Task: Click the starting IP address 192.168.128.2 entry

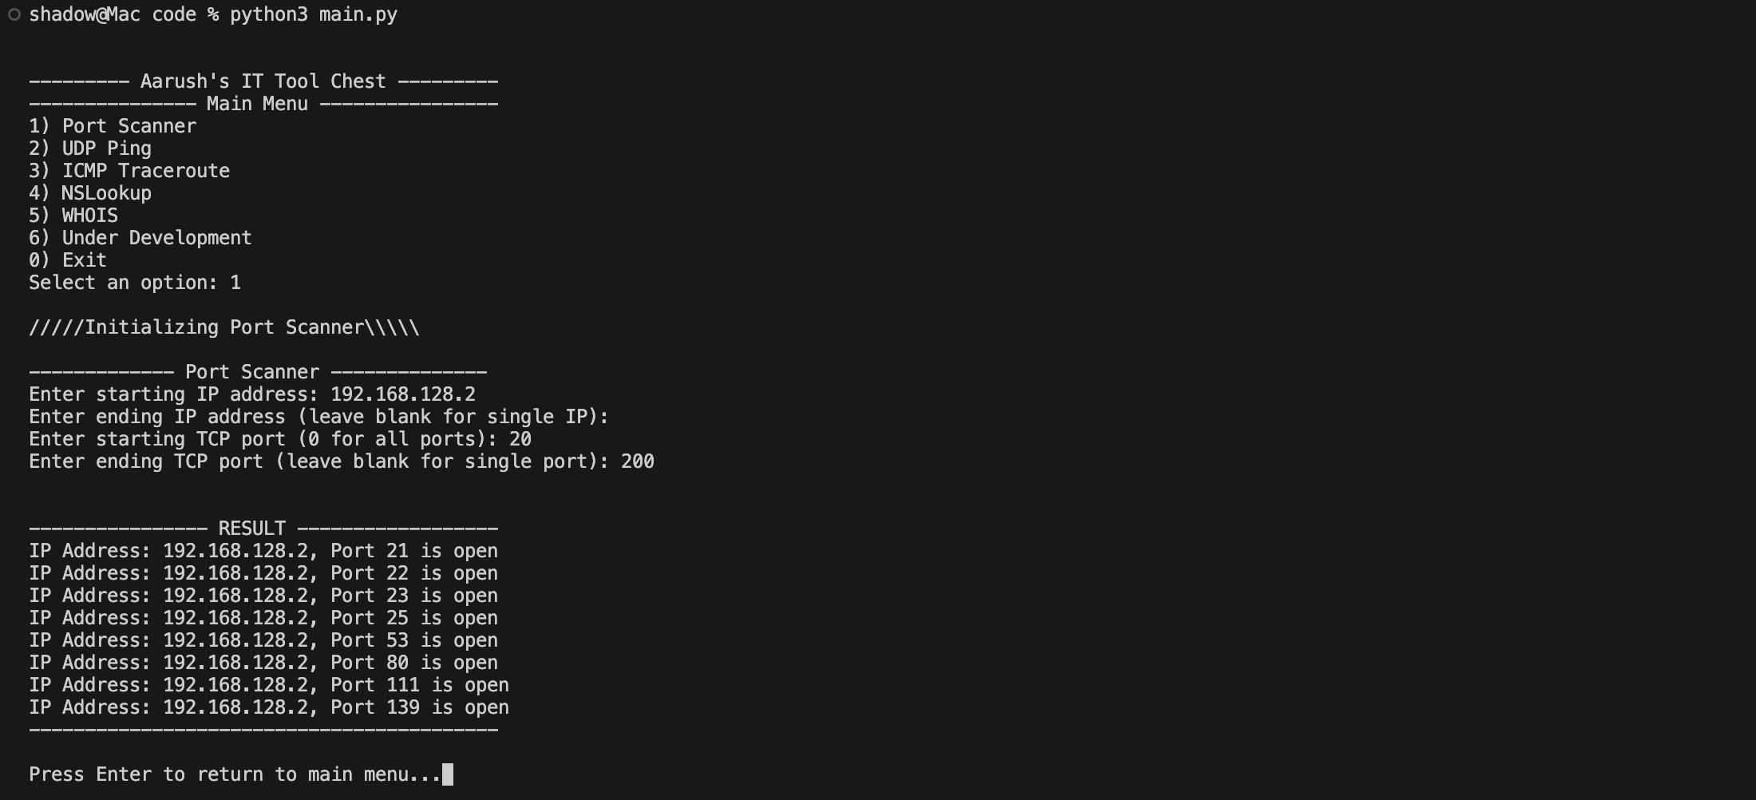Action: (403, 394)
